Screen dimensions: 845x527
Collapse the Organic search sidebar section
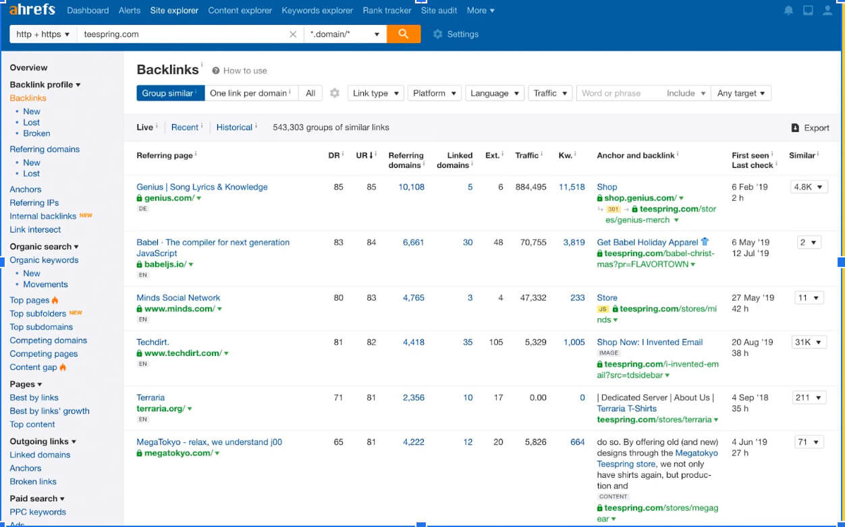click(44, 247)
